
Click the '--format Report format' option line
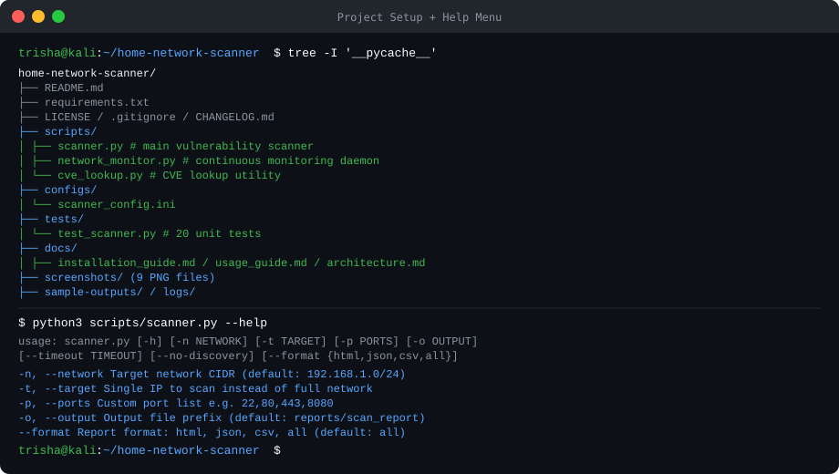212,432
